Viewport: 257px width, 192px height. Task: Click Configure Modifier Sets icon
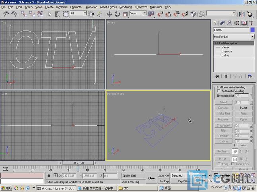[x=250, y=76]
